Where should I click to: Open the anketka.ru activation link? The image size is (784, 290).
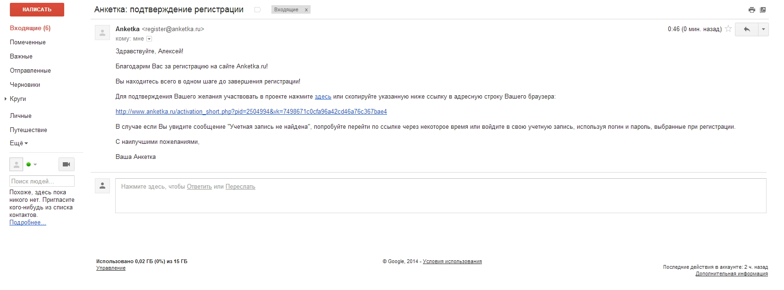251,112
